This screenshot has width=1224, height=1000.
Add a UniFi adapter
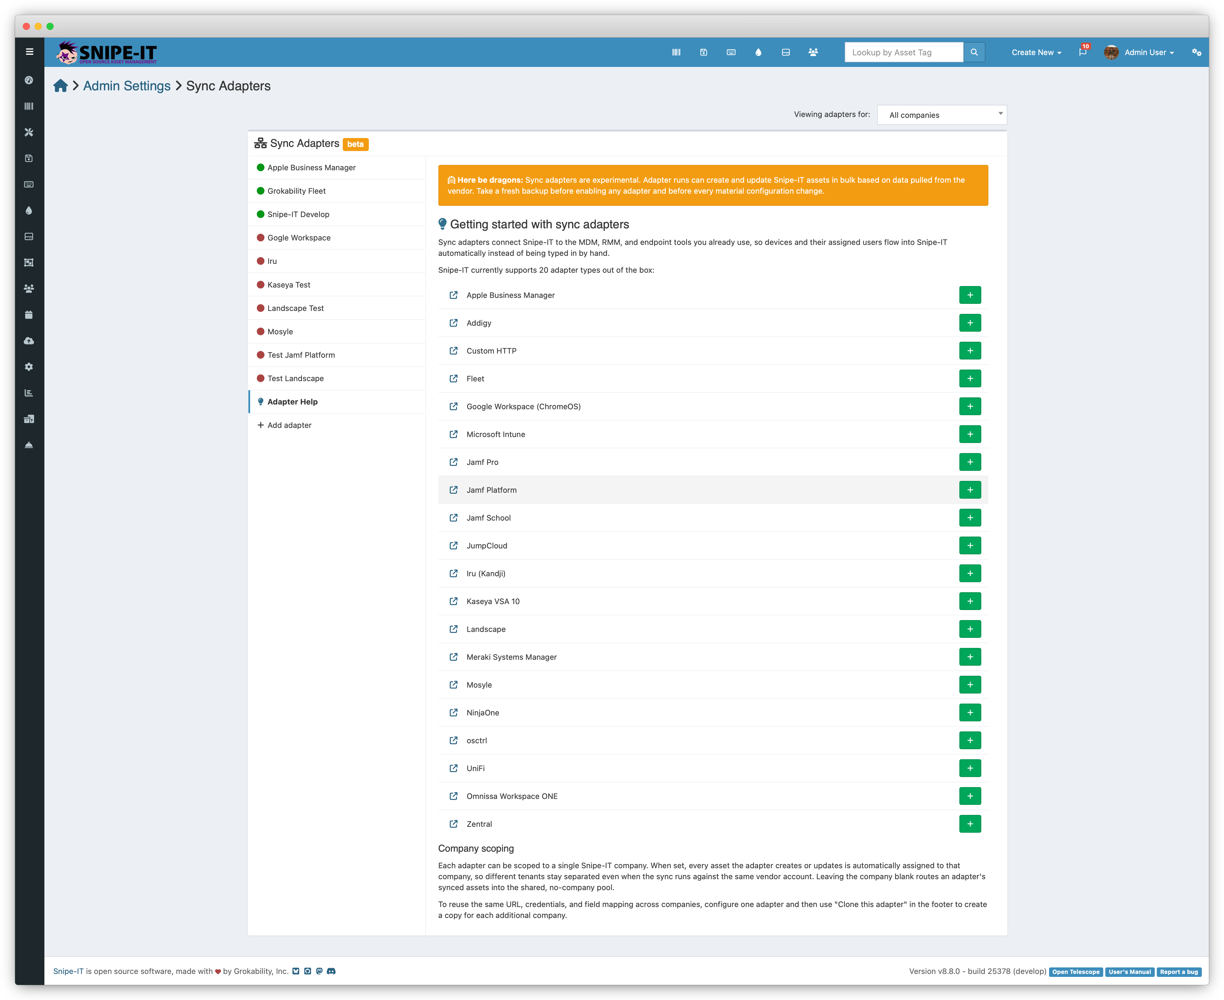tap(970, 768)
